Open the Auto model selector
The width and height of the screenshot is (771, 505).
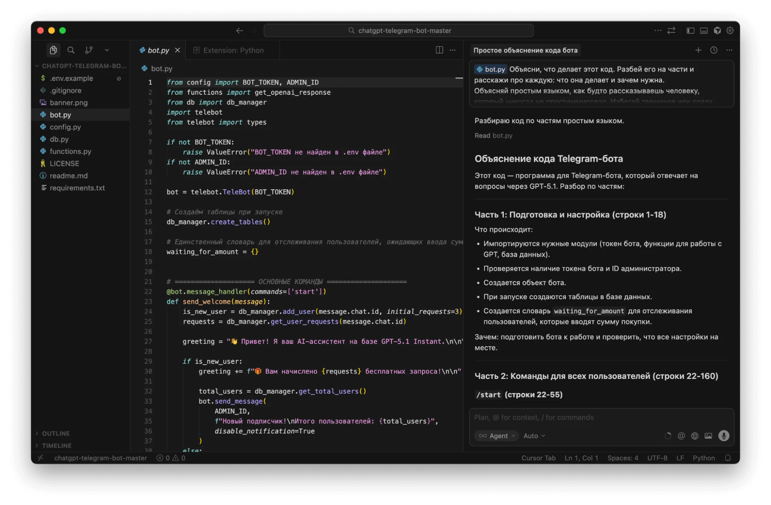point(534,436)
